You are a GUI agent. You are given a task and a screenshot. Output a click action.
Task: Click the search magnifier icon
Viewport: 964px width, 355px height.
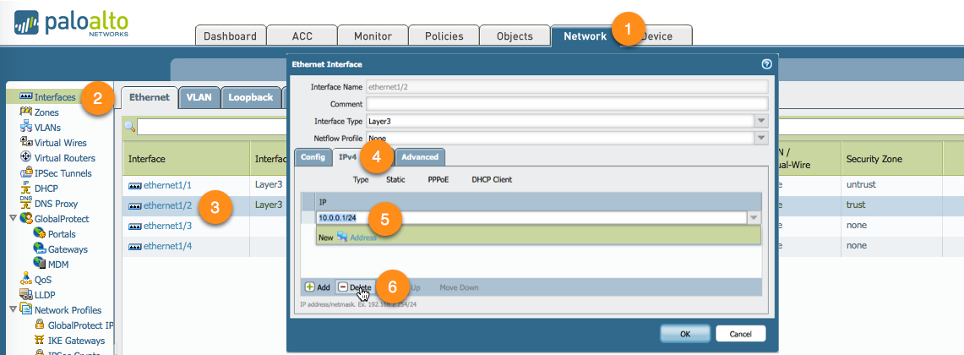[x=129, y=126]
